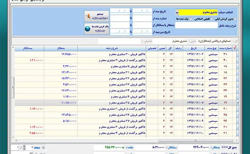The image size is (250, 154).
Task: Click the شرح ردیف column header
Action: click(112, 48)
